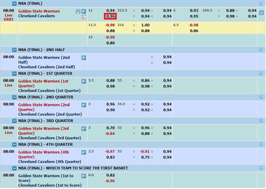Collapse the NBA (FINAL) - 1ST QUARTER section

click(x=15, y=74)
